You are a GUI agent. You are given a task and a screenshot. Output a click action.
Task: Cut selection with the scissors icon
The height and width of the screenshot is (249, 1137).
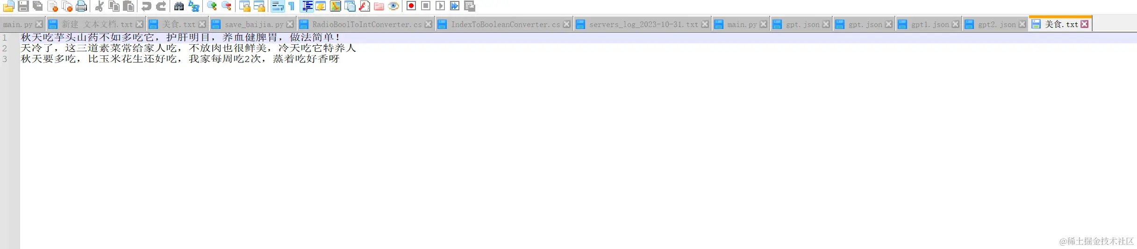tap(99, 6)
